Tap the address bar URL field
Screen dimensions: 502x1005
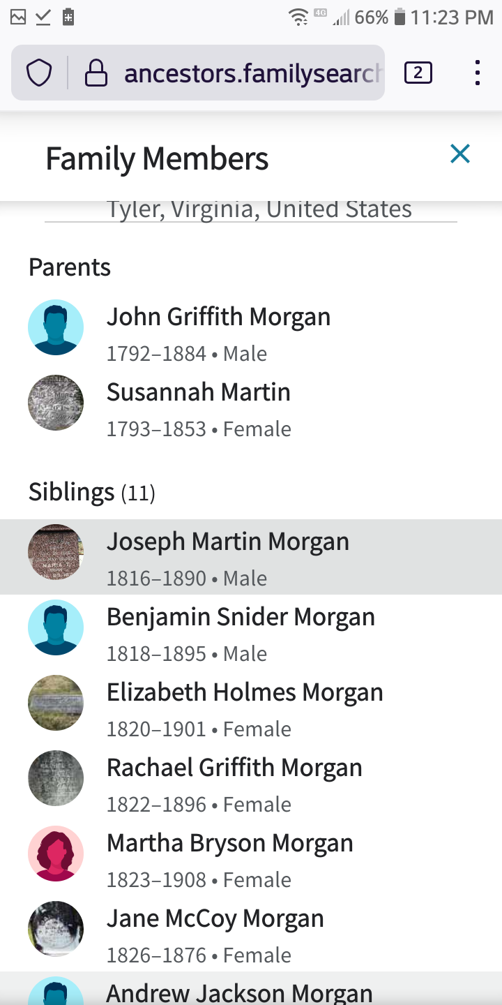pyautogui.click(x=252, y=73)
